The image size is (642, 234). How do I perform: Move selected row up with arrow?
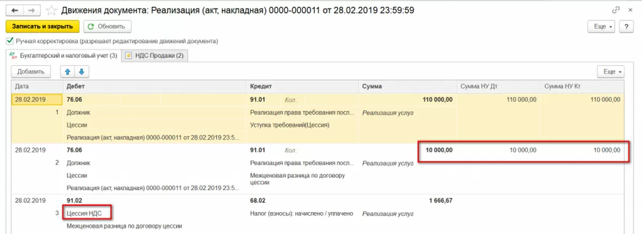[68, 71]
